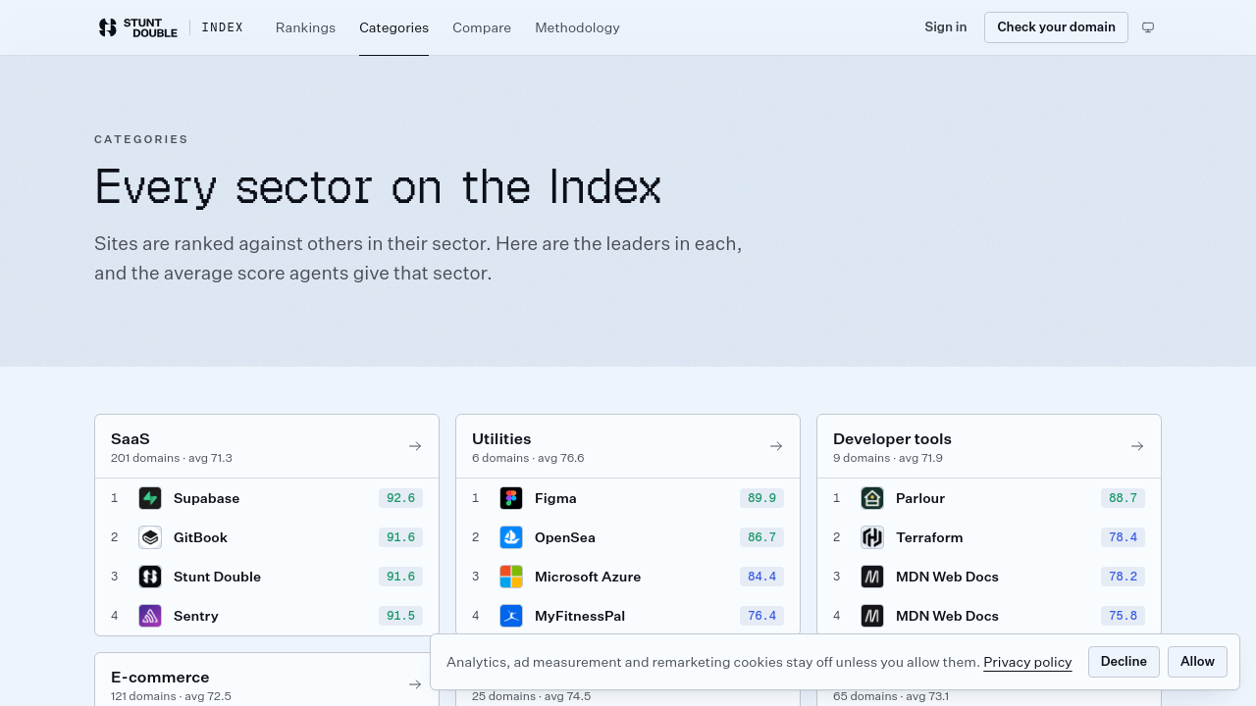The width and height of the screenshot is (1256, 706).
Task: Click the Sentry logo icon
Action: click(x=150, y=616)
